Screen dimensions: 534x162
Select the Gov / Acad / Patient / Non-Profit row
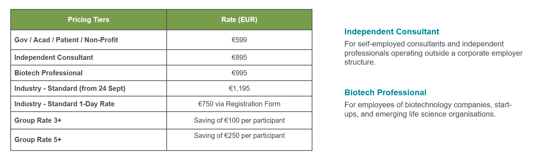[161, 40]
